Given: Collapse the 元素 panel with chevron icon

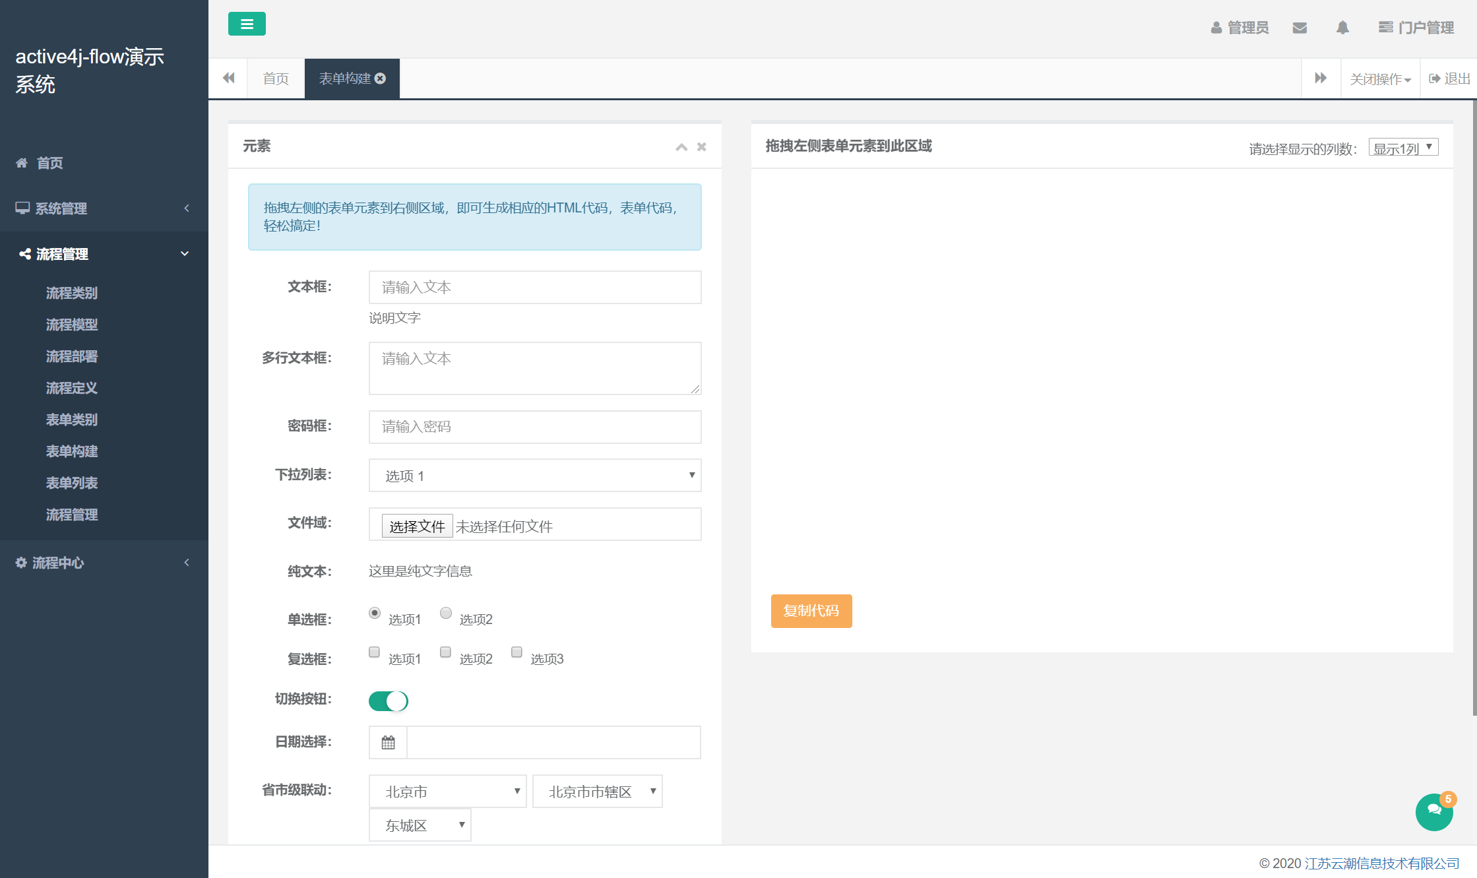Looking at the screenshot, I should (681, 147).
